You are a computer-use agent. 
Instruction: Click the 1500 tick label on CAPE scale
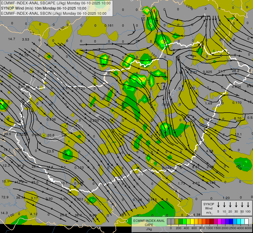tap(217, 228)
